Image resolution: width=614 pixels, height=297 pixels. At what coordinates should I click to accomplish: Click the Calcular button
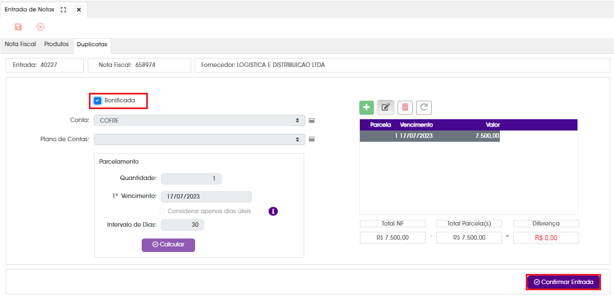coord(168,245)
